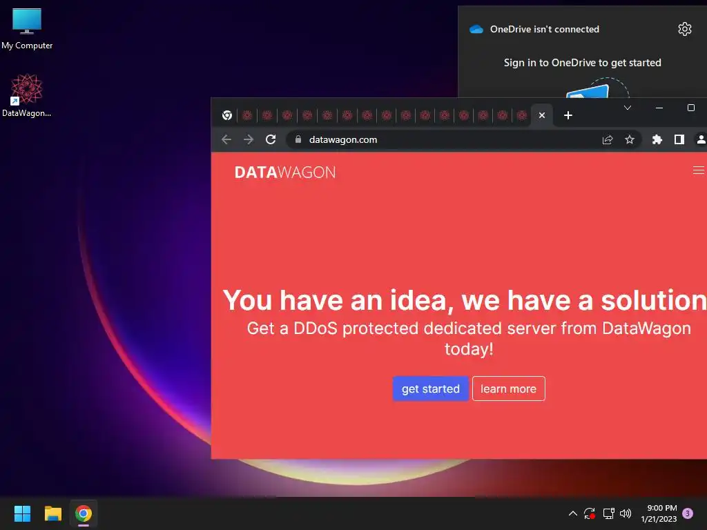Share this page icon in address bar
Screen dimensions: 707x530
click(608, 139)
